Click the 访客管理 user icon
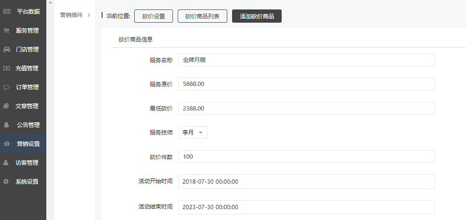466x220 pixels. click(x=6, y=163)
